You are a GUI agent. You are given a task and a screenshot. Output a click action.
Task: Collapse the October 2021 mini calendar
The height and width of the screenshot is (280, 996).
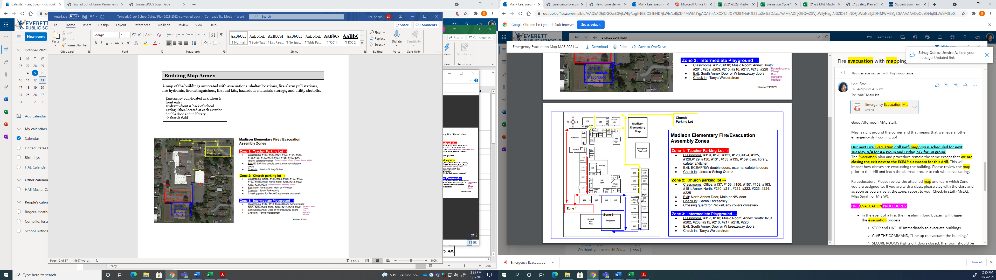19,50
